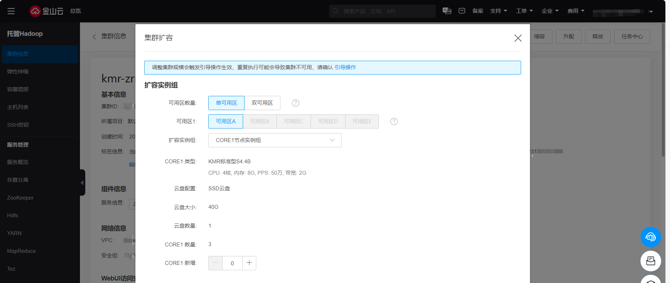Choose availability zone A
670x283 pixels.
point(226,121)
